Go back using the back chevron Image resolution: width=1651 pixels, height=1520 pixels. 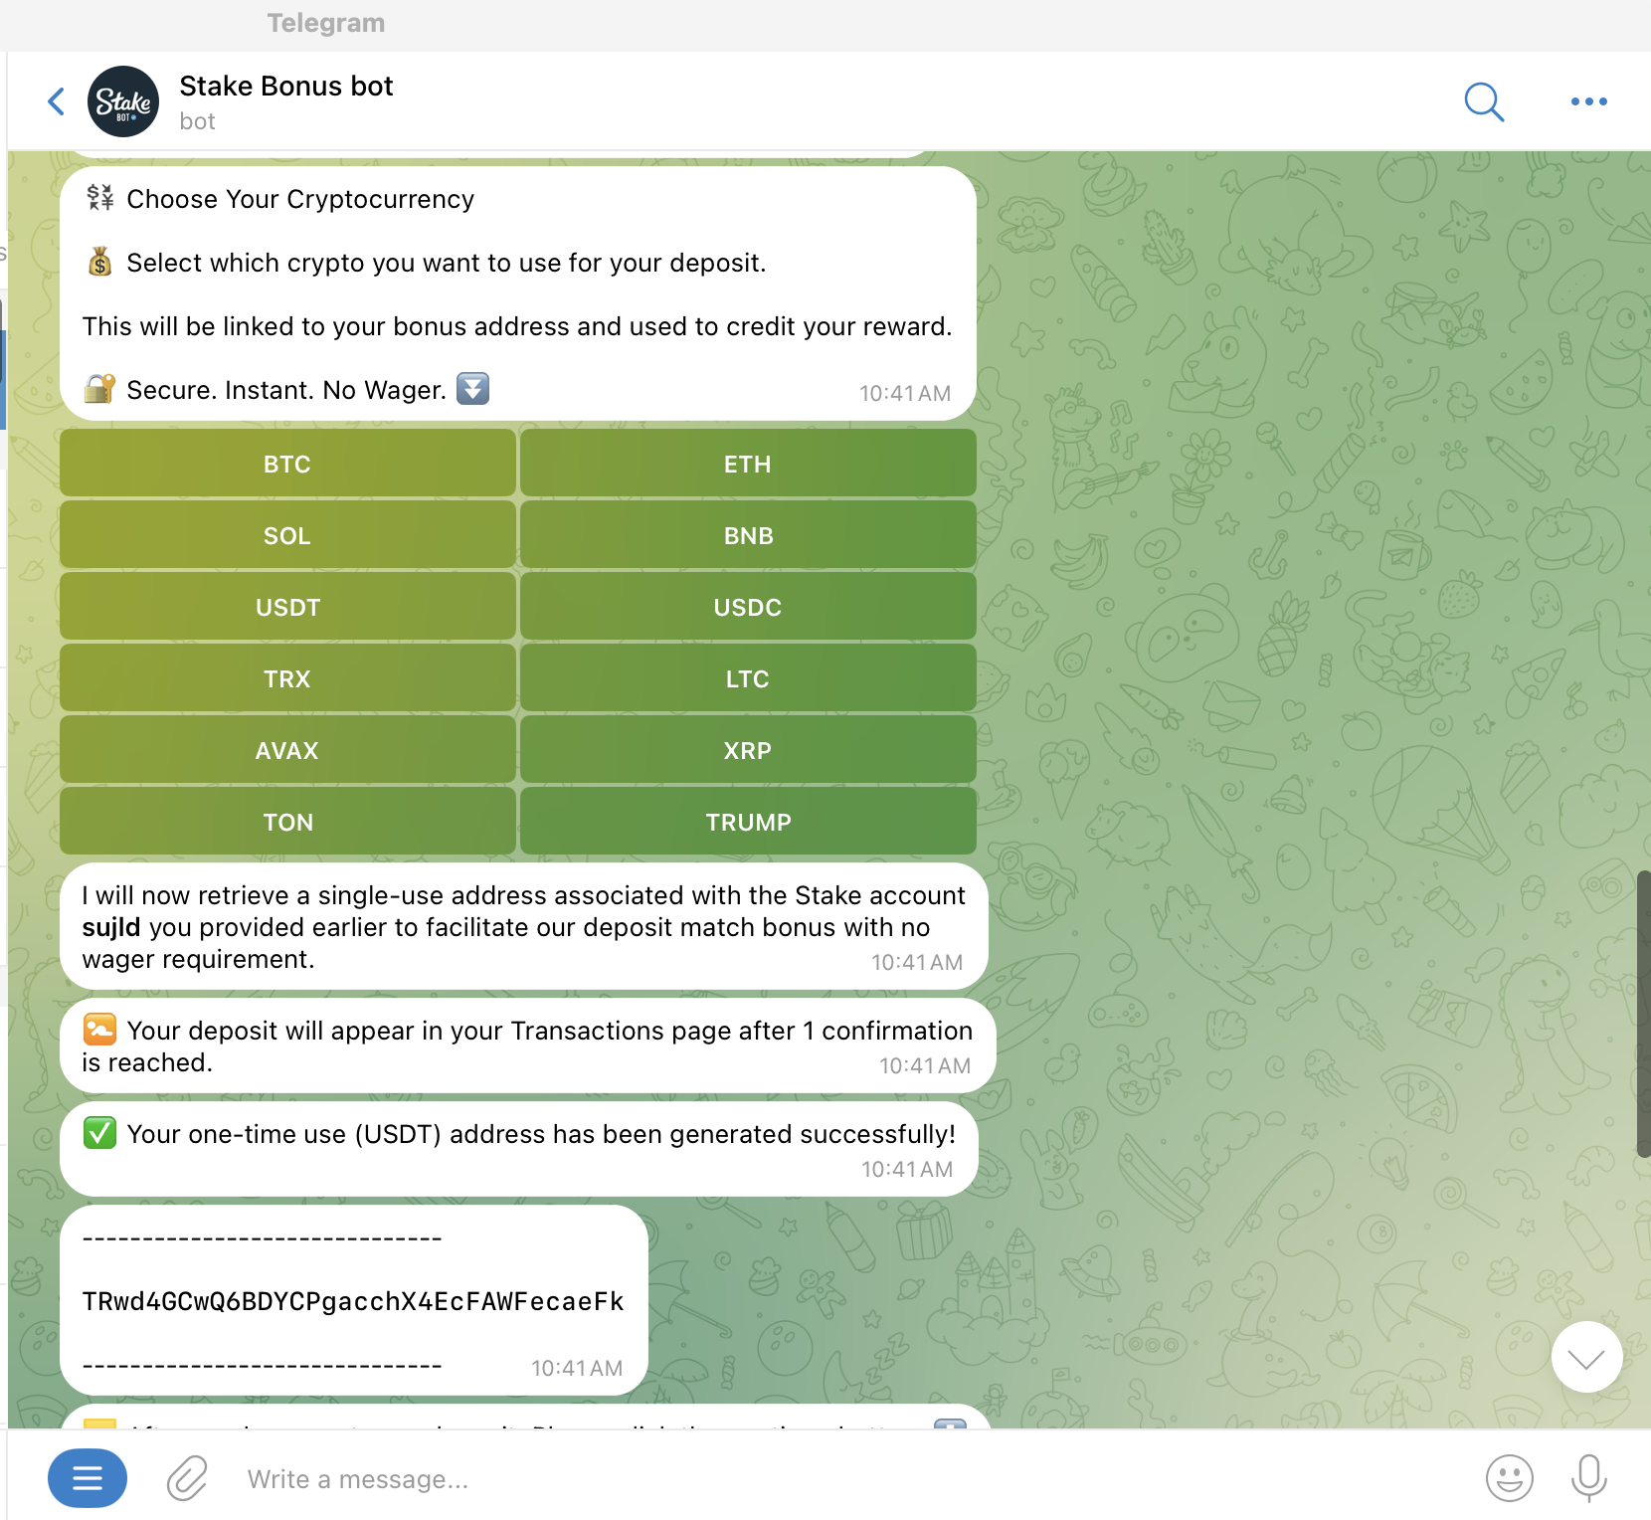click(57, 101)
